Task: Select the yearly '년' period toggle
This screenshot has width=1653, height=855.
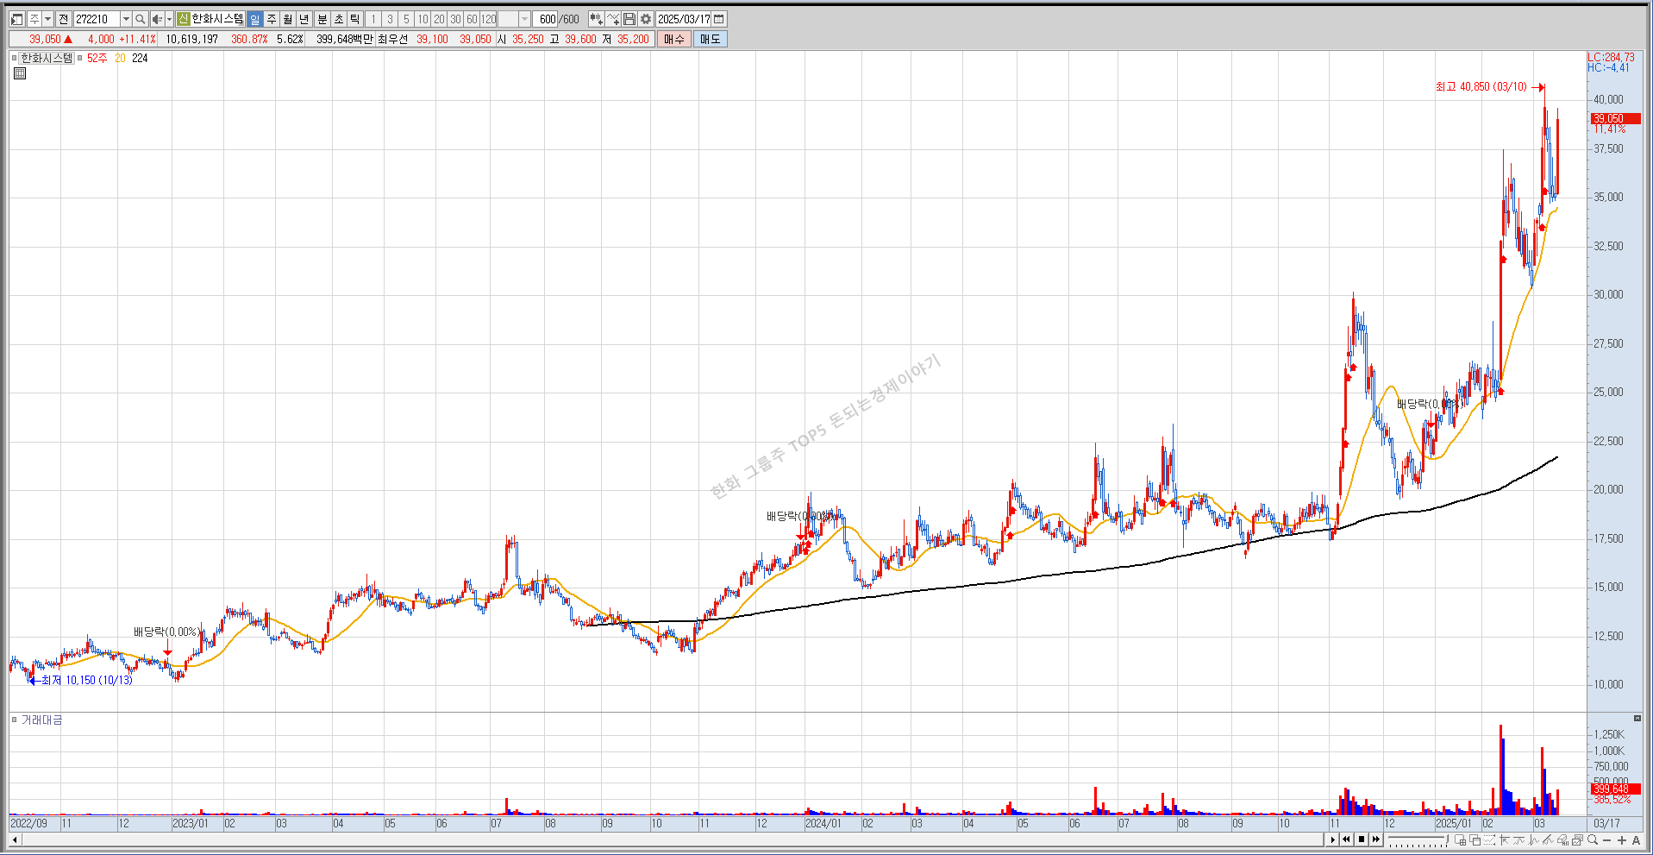Action: click(x=304, y=19)
